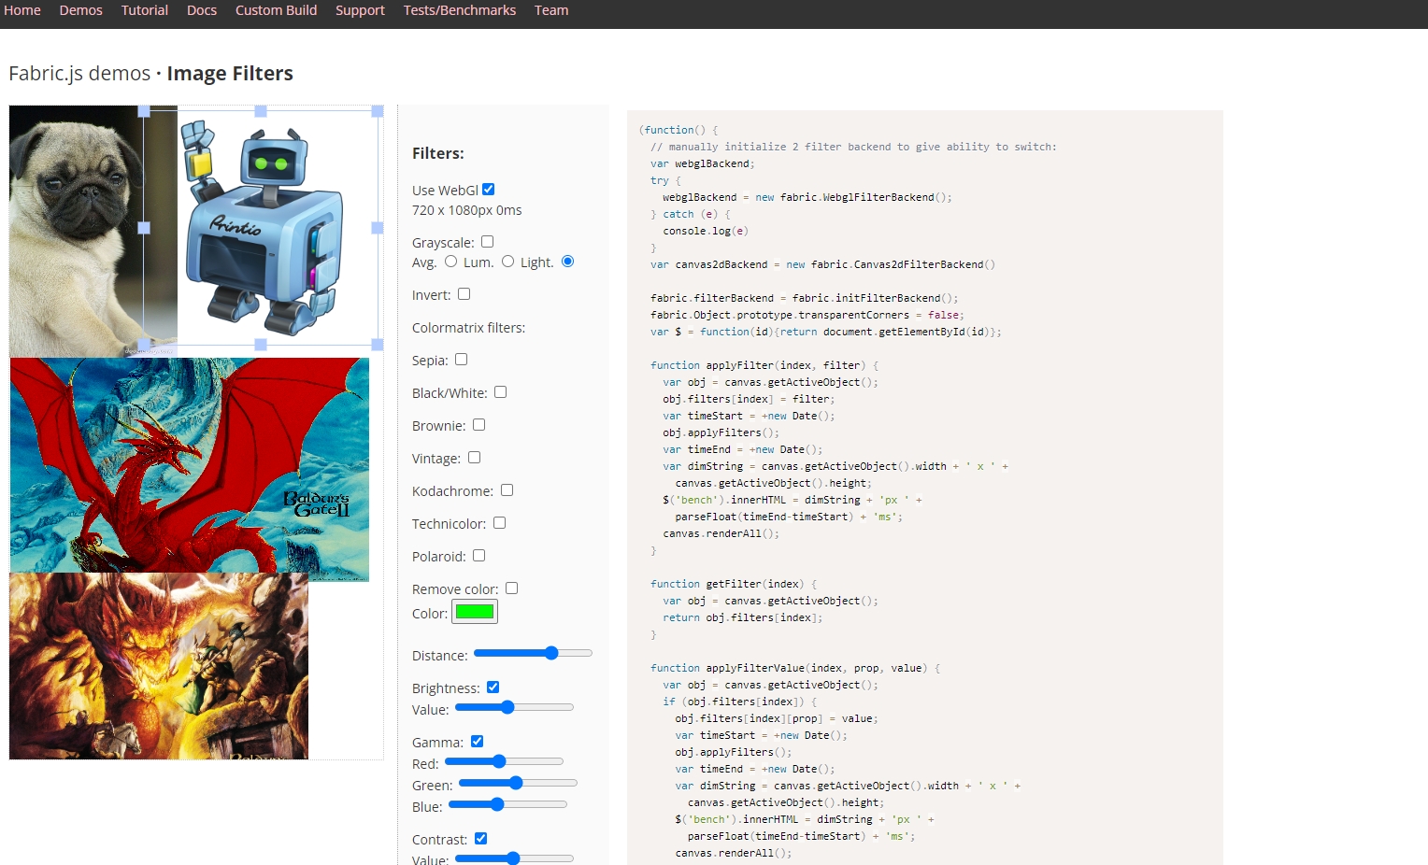This screenshot has height=865, width=1428.
Task: Toggle the Vintage filter checkbox
Action: [x=474, y=457]
